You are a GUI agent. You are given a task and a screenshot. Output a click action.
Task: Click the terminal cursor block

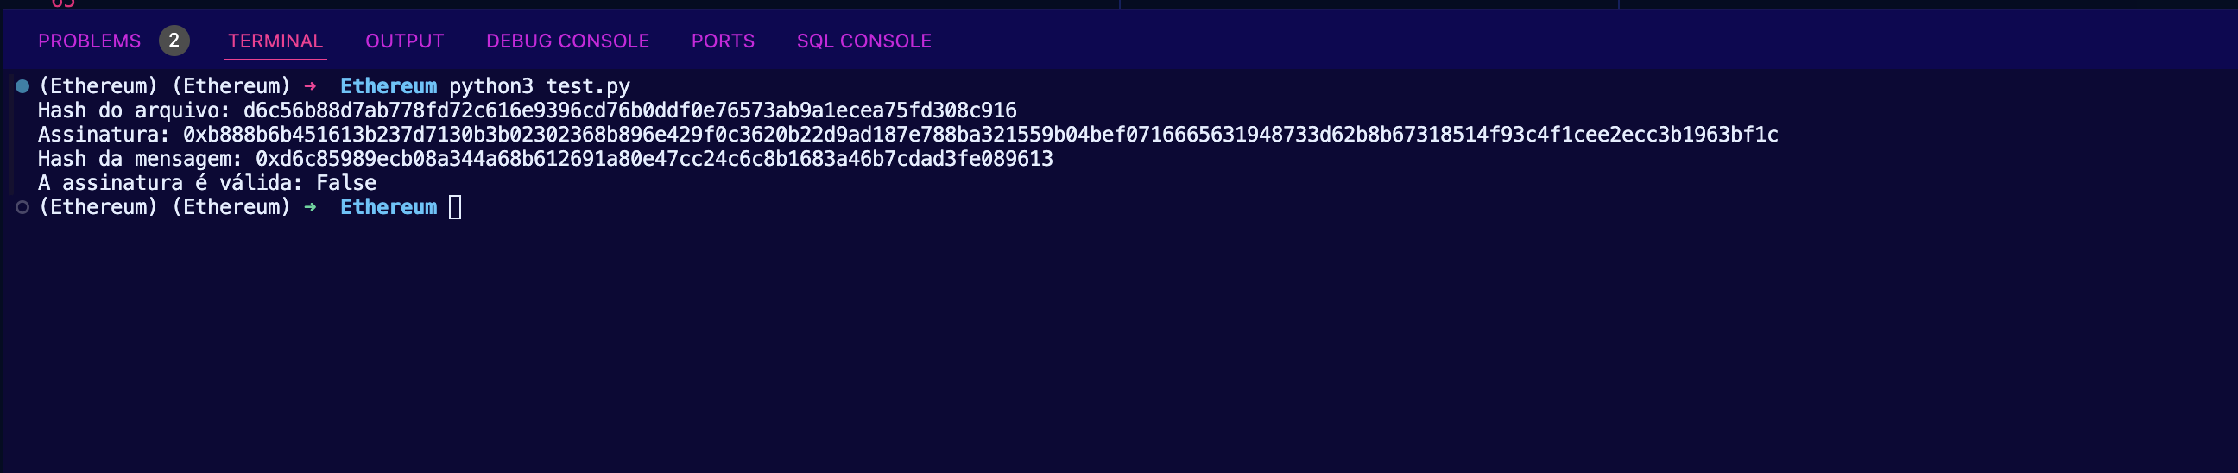[455, 206]
